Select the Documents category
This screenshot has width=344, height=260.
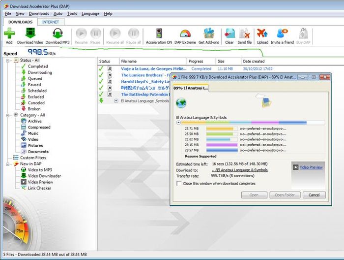[38, 152]
